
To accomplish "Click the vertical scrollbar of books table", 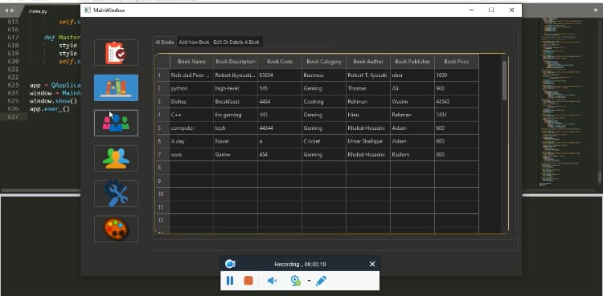I will [x=504, y=81].
